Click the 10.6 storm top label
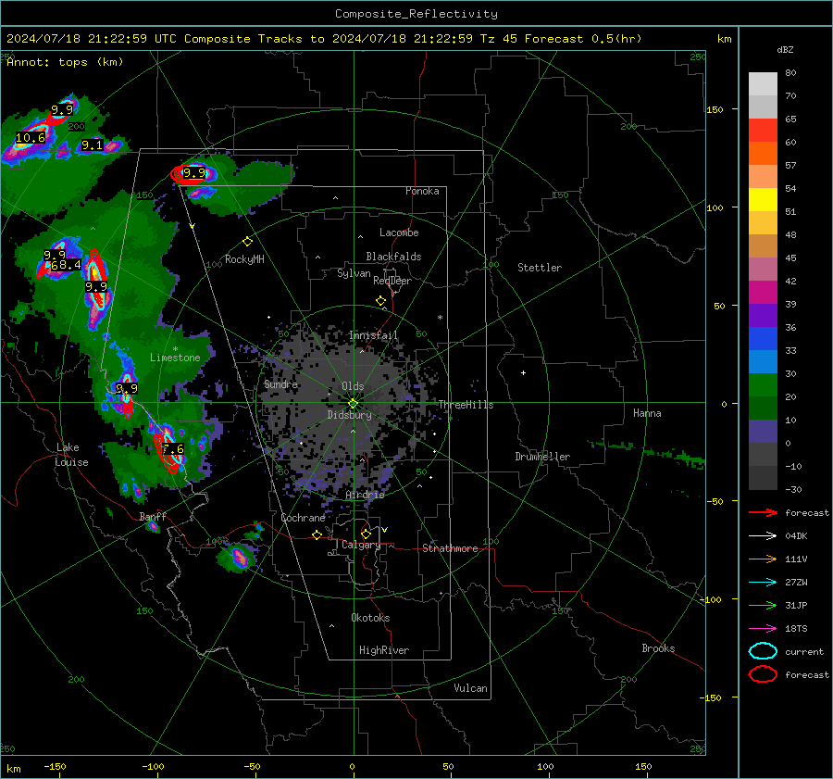Screen dimensions: 833x779 pos(31,138)
